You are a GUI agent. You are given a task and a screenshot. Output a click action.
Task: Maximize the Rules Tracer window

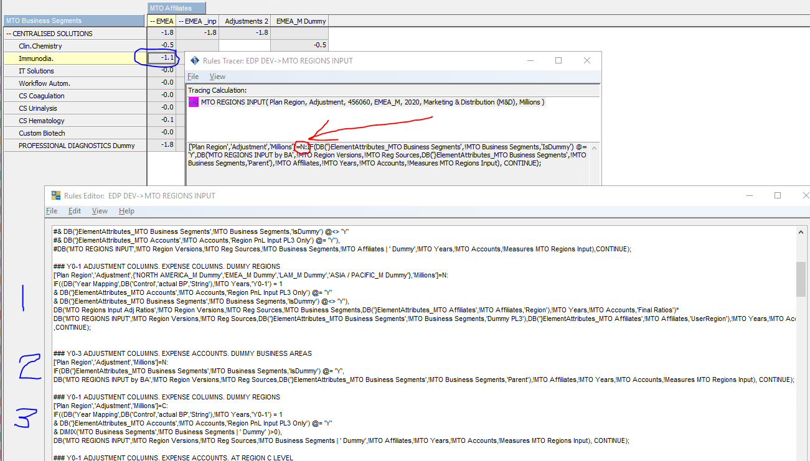click(x=558, y=60)
